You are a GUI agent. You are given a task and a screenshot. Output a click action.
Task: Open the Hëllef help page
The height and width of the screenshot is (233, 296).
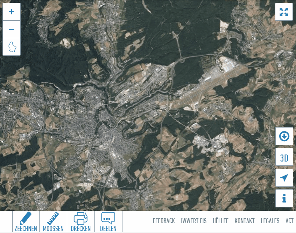click(220, 221)
